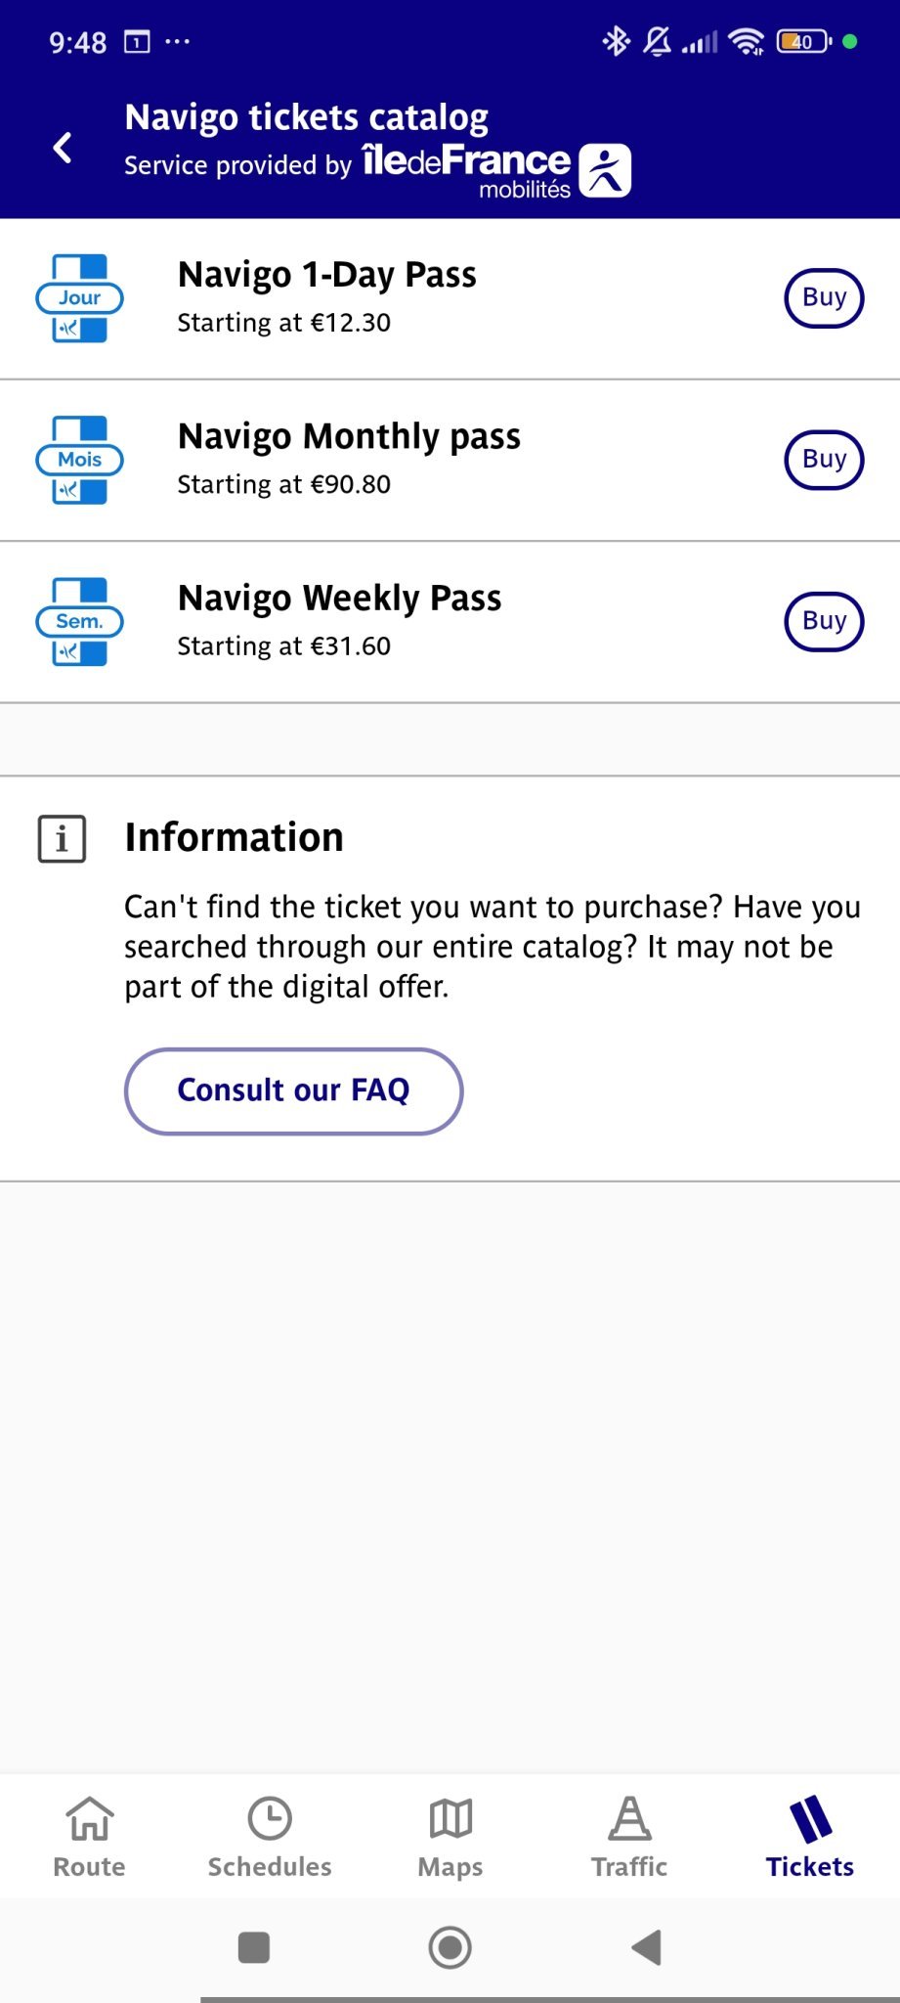900x2003 pixels.
Task: Switch to the Route tab
Action: 89,1837
